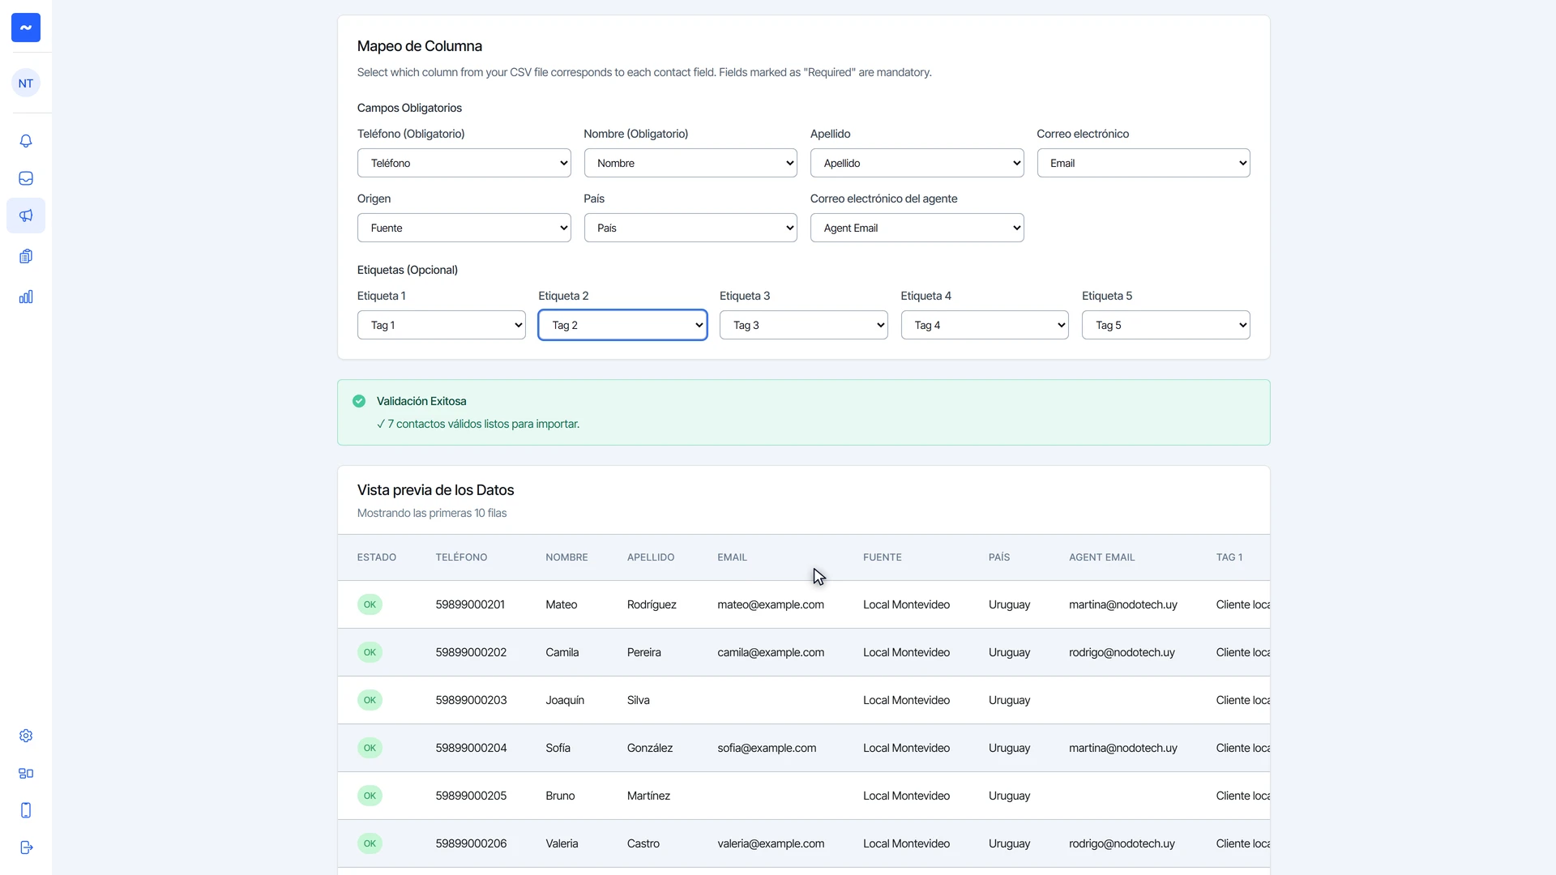Click phone number 59899000202
The height and width of the screenshot is (875, 1556).
pos(471,652)
